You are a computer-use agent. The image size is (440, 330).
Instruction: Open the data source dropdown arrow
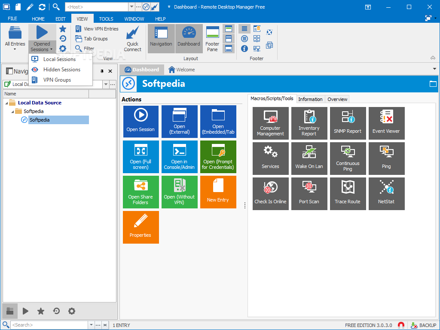click(x=106, y=84)
